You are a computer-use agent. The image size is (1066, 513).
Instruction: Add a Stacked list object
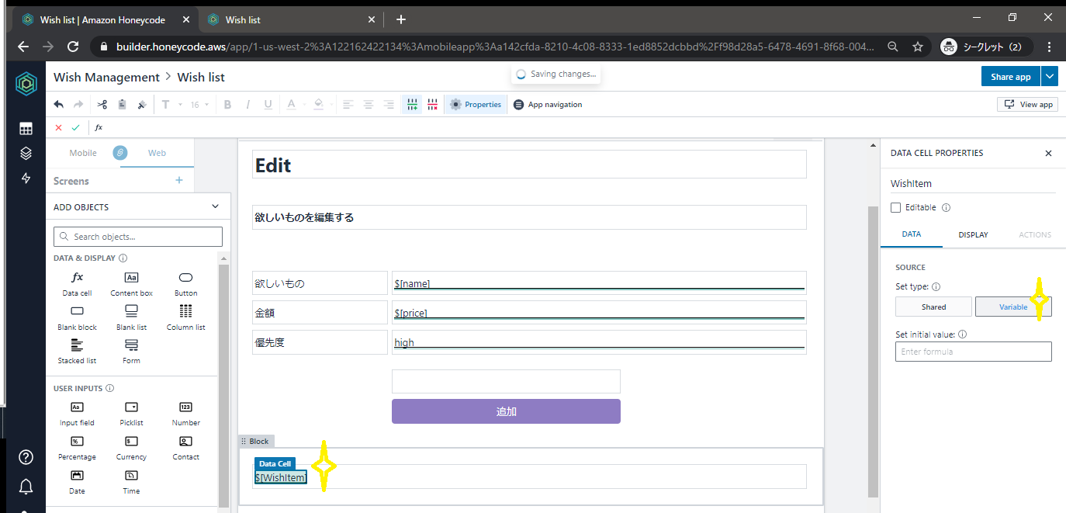coord(77,352)
